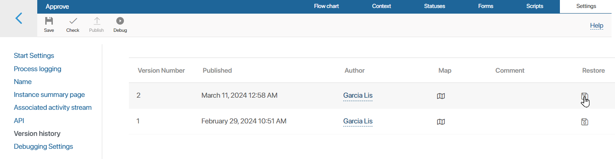Switch to the Statuses tab
Image resolution: width=615 pixels, height=159 pixels.
434,6
